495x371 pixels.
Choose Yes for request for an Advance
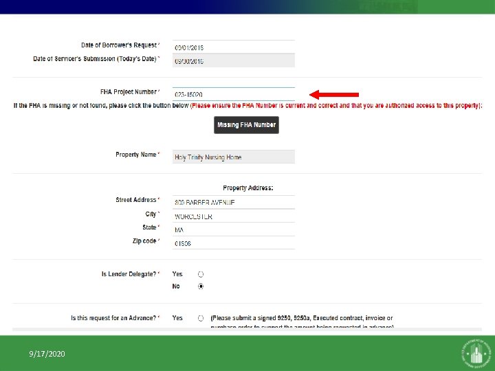coord(201,318)
